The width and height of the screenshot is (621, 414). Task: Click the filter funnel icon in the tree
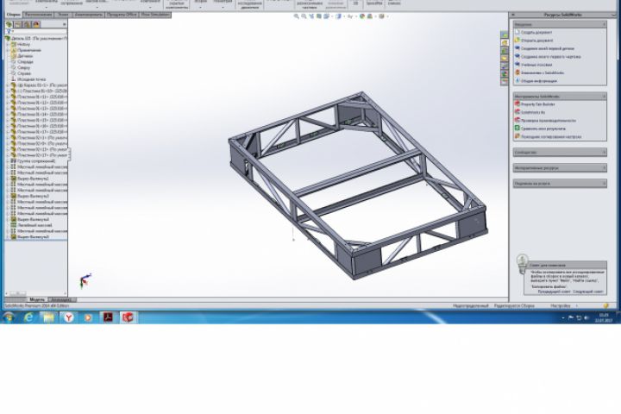tap(9, 32)
